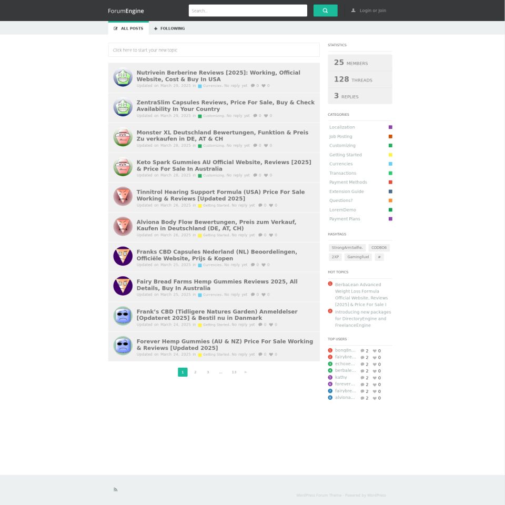
Task: Click avatar of Nutrivein Berberine Reviews post
Action: click(123, 77)
